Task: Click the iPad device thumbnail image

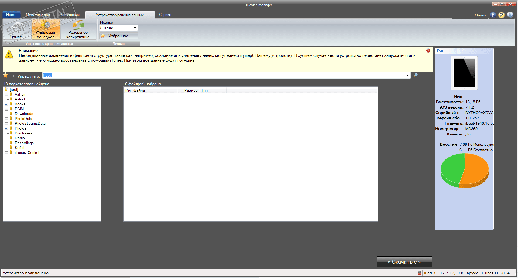Action: (x=464, y=73)
